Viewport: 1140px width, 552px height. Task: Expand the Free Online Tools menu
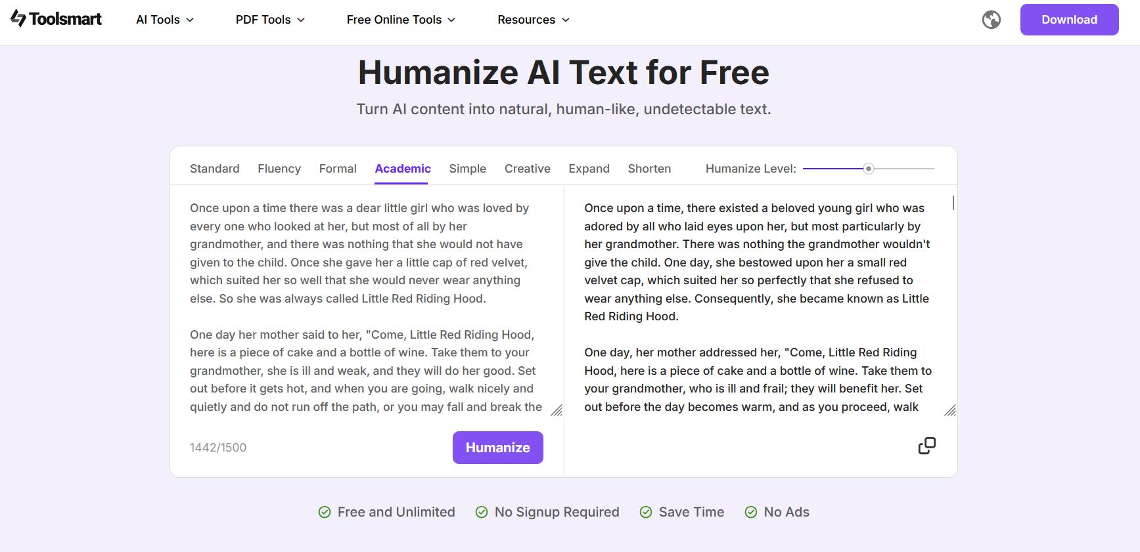coord(401,20)
